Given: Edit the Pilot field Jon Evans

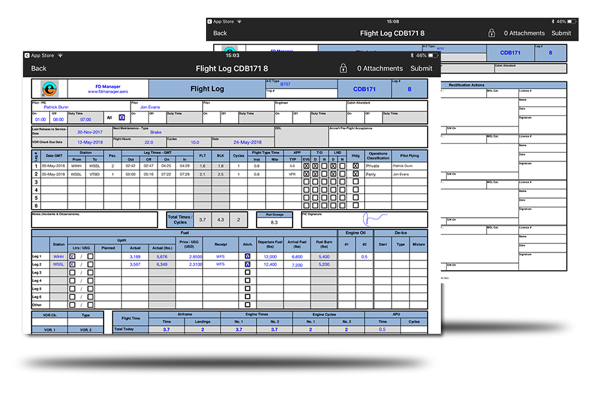Looking at the screenshot, I should click(x=167, y=106).
